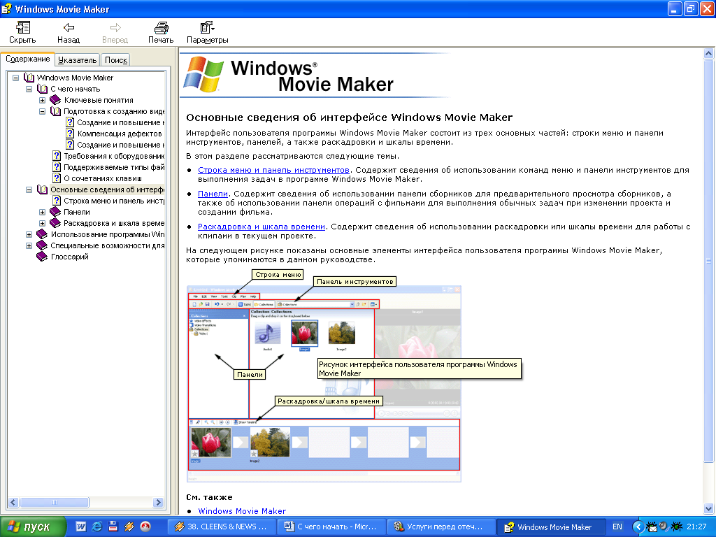This screenshot has height=537, width=716.
Task: Click the book icon of Специальные возможности
Action: click(42, 245)
